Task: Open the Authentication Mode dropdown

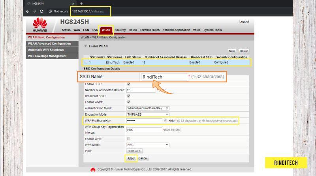Action: point(148,109)
